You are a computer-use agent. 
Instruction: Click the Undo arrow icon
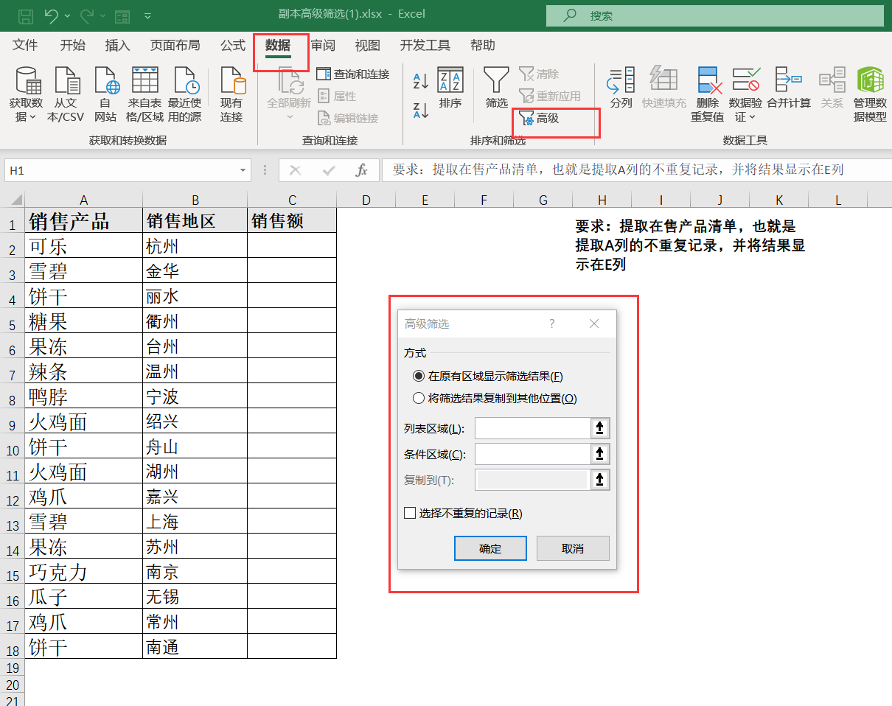[x=52, y=15]
